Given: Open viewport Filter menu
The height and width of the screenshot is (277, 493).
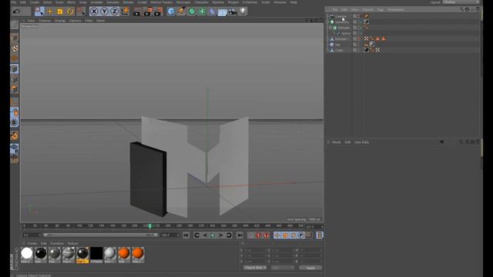Looking at the screenshot, I should pyautogui.click(x=89, y=21).
